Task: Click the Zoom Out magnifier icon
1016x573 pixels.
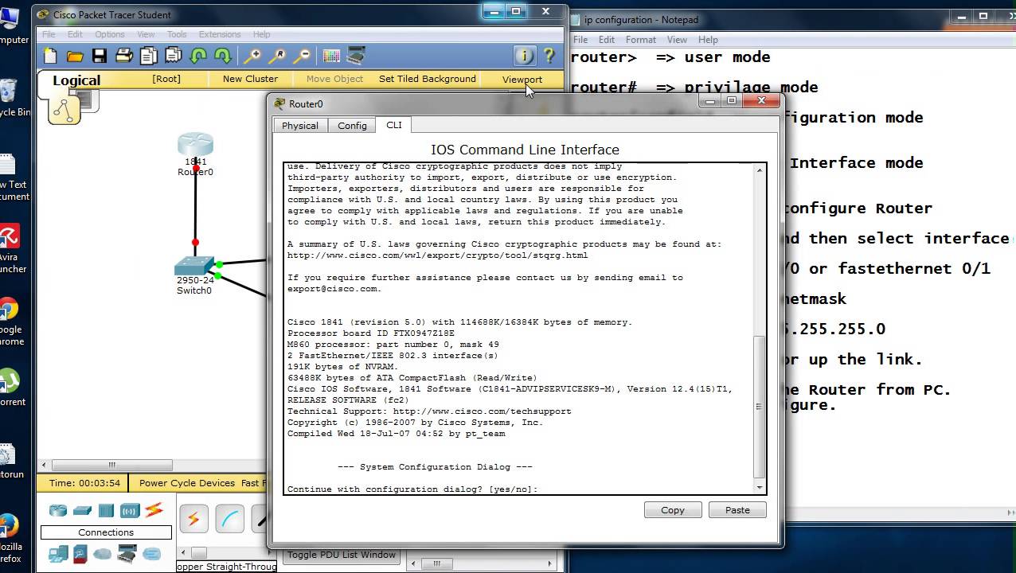Action: coord(302,56)
